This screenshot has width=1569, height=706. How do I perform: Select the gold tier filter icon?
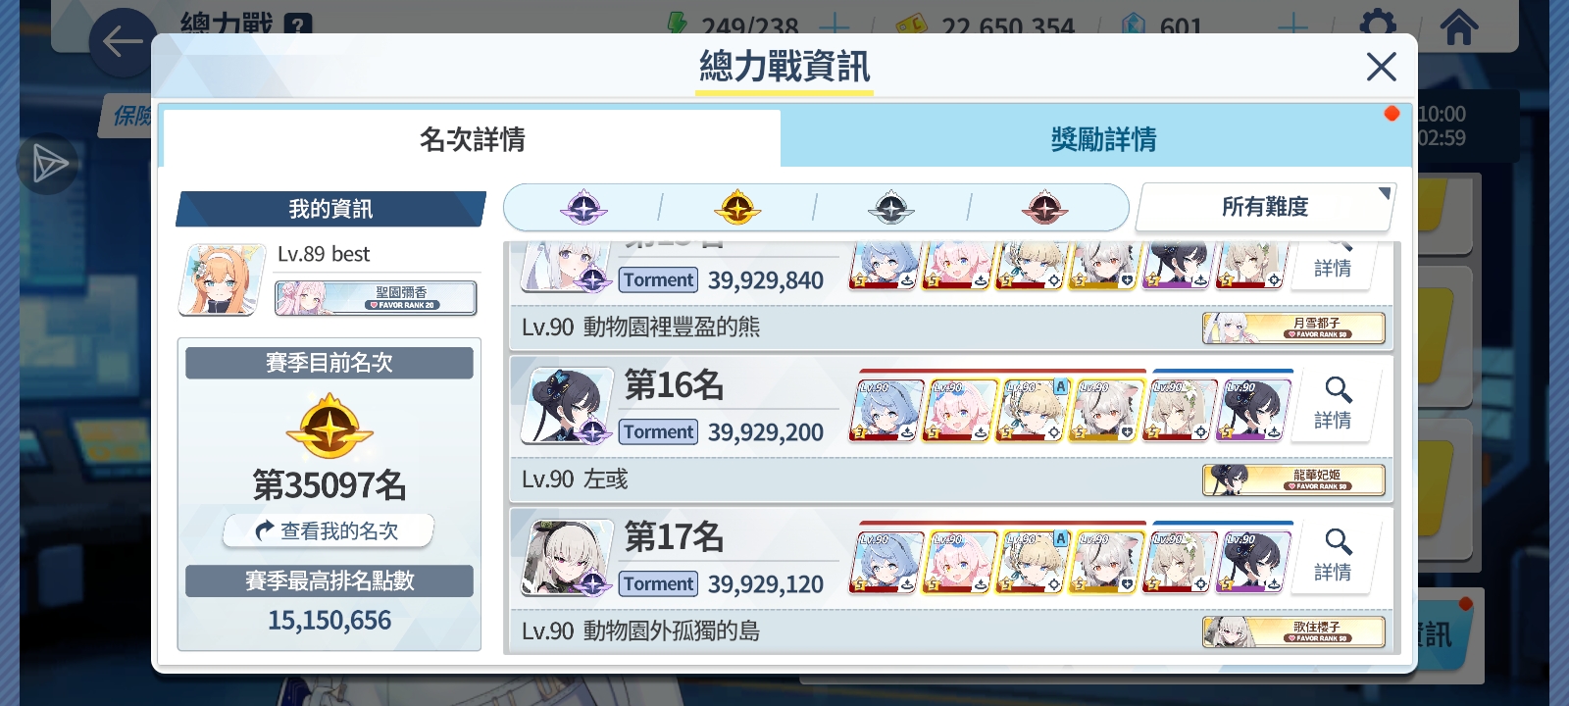[x=737, y=208]
